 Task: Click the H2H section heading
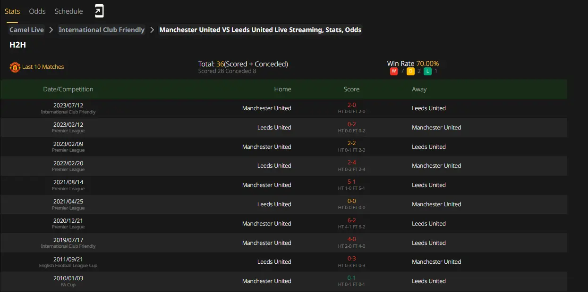click(17, 45)
